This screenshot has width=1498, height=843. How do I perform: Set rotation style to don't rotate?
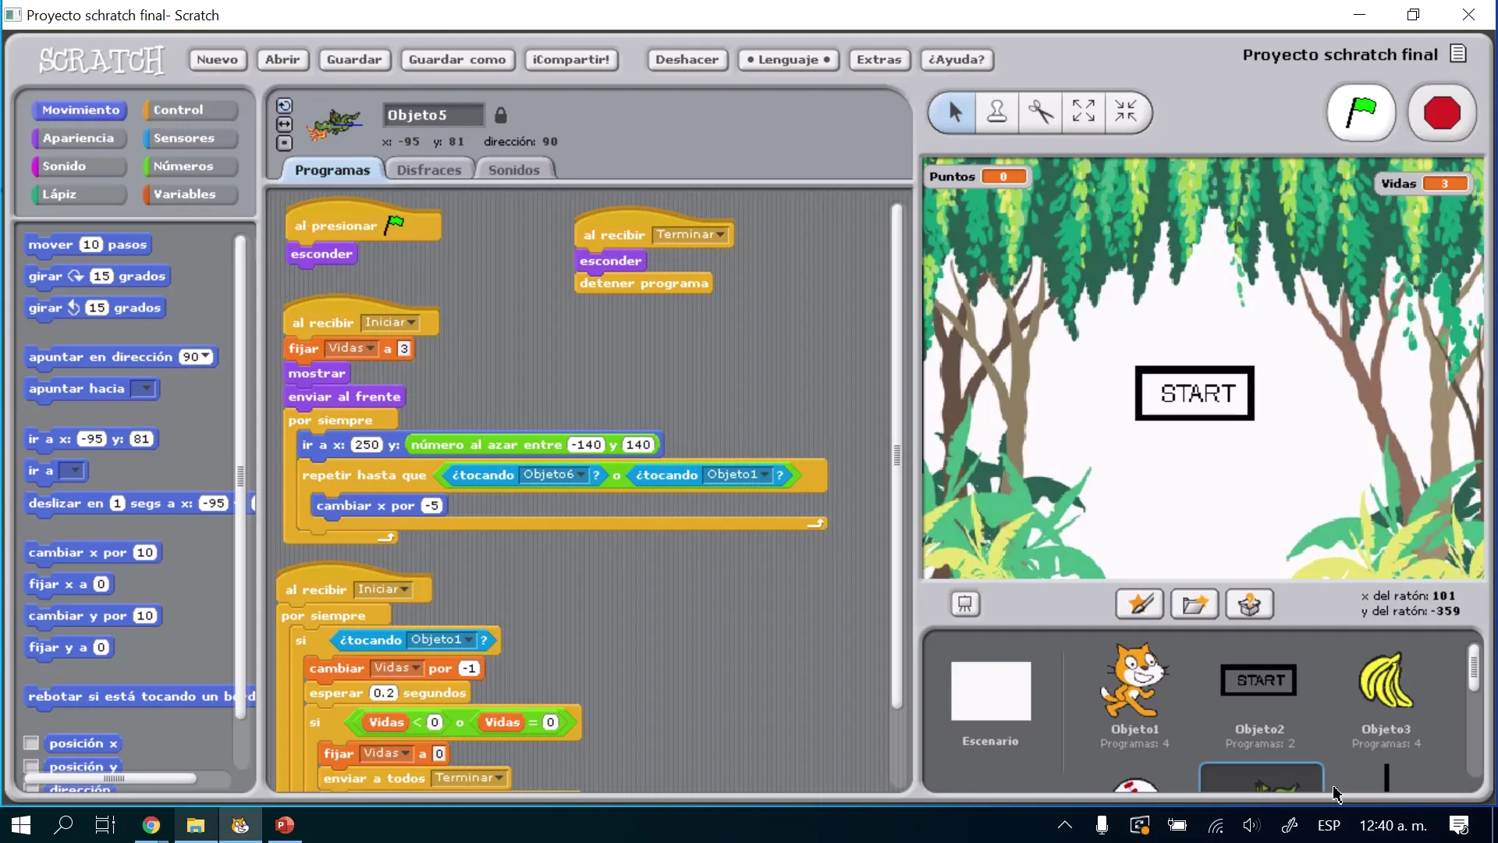point(284,143)
